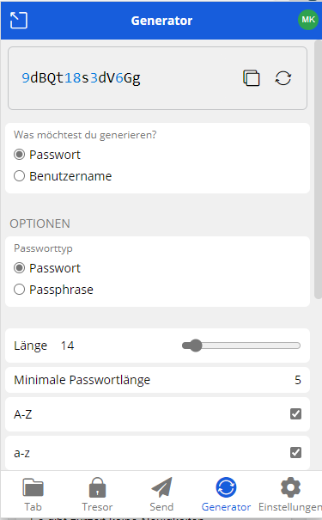Click the Länge slider handle
This screenshot has height=520, width=322.
pyautogui.click(x=196, y=346)
